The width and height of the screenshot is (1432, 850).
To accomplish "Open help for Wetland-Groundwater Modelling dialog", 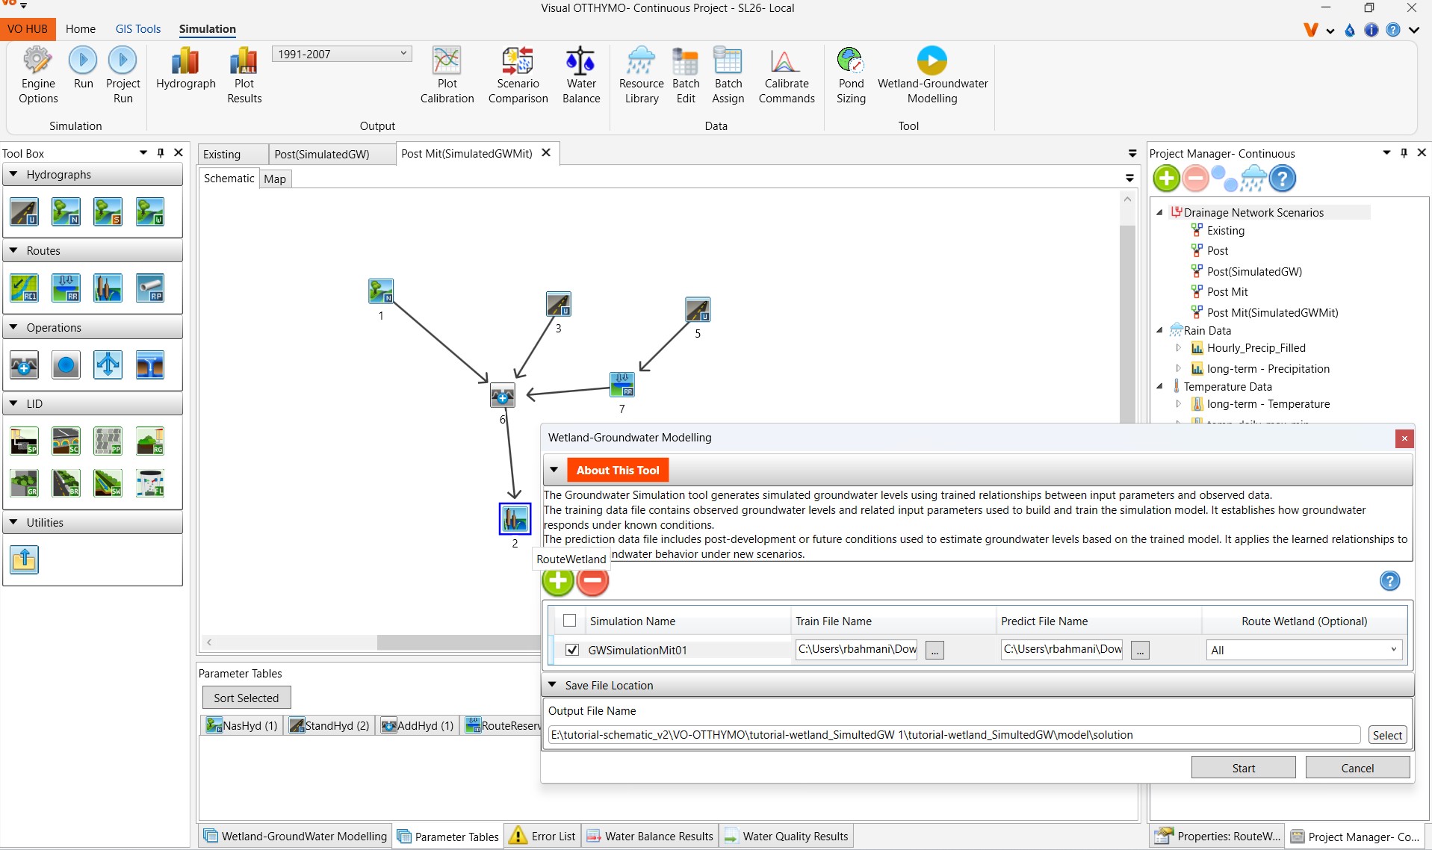I will click(x=1389, y=580).
